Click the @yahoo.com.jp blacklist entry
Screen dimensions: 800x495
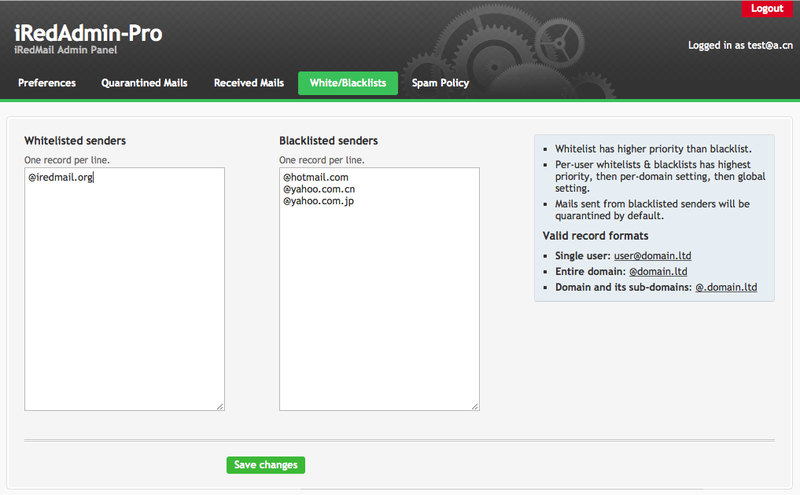(x=319, y=201)
